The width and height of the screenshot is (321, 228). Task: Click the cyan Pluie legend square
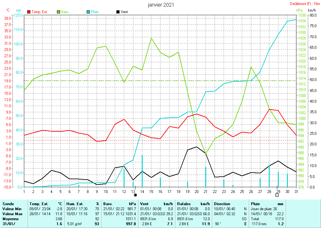(x=88, y=12)
